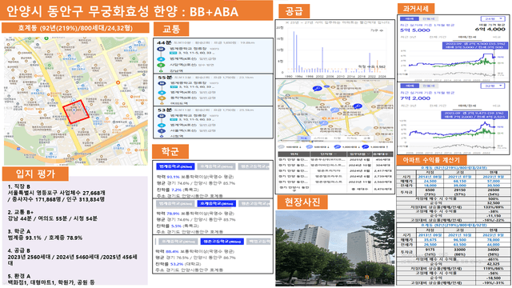This screenshot has width=512, height=288.
Task: Click the apartment site photo
Action: 334,249
